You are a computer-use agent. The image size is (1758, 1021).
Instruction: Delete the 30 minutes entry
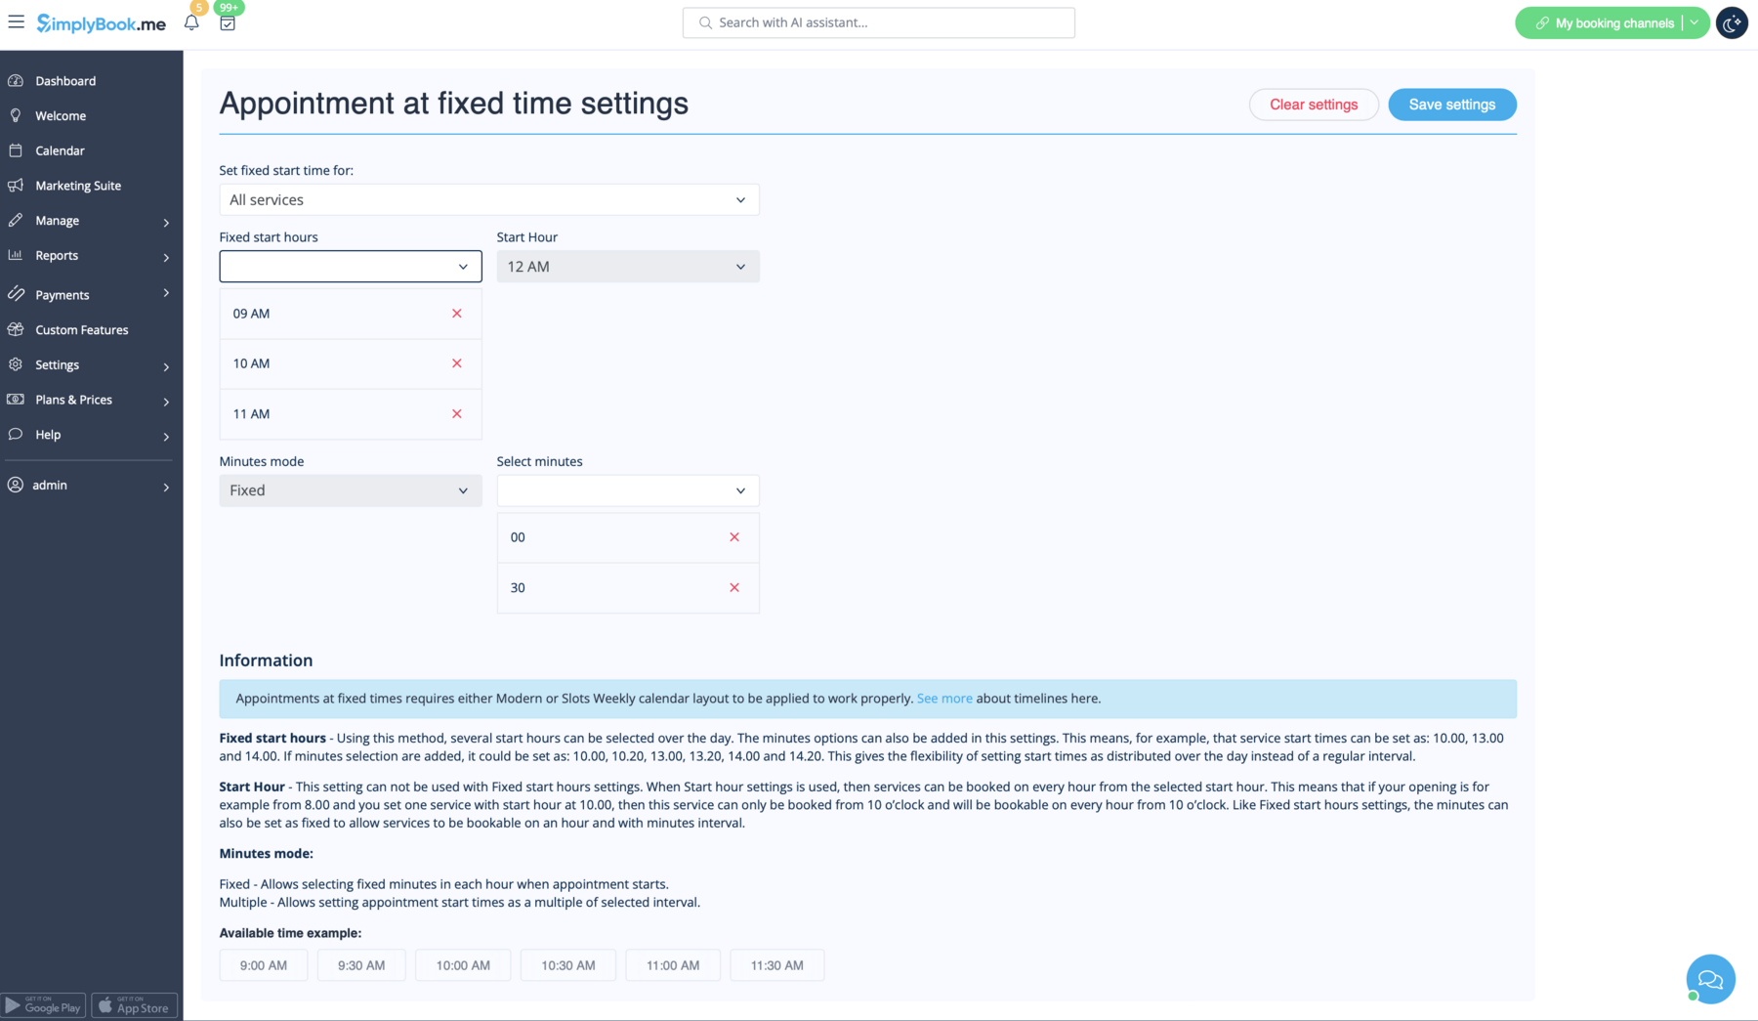(733, 587)
